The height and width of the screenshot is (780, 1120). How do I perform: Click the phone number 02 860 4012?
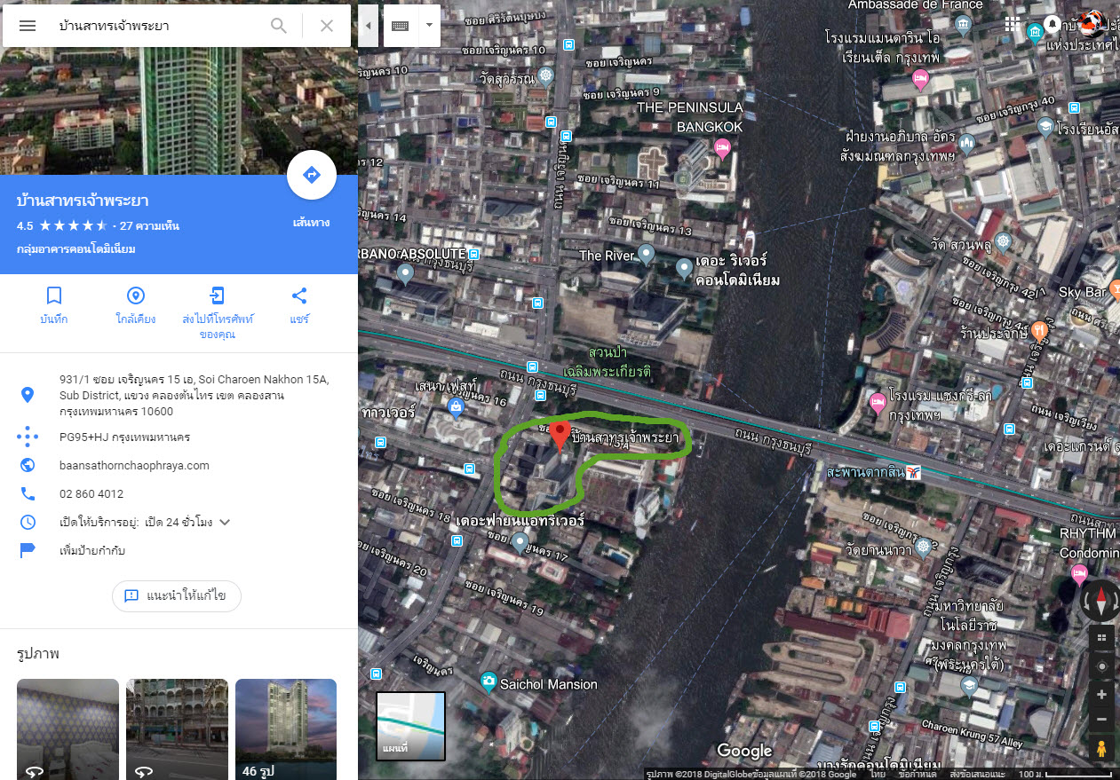pos(91,493)
